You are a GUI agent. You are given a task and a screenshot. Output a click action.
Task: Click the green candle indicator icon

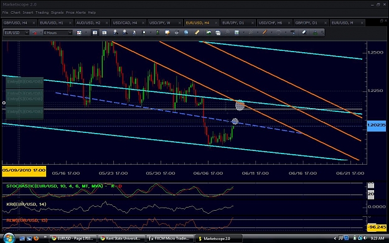point(157,32)
